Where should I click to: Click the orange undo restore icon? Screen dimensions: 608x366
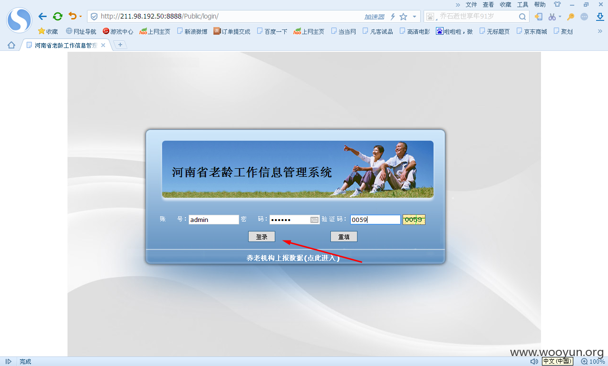click(x=72, y=16)
